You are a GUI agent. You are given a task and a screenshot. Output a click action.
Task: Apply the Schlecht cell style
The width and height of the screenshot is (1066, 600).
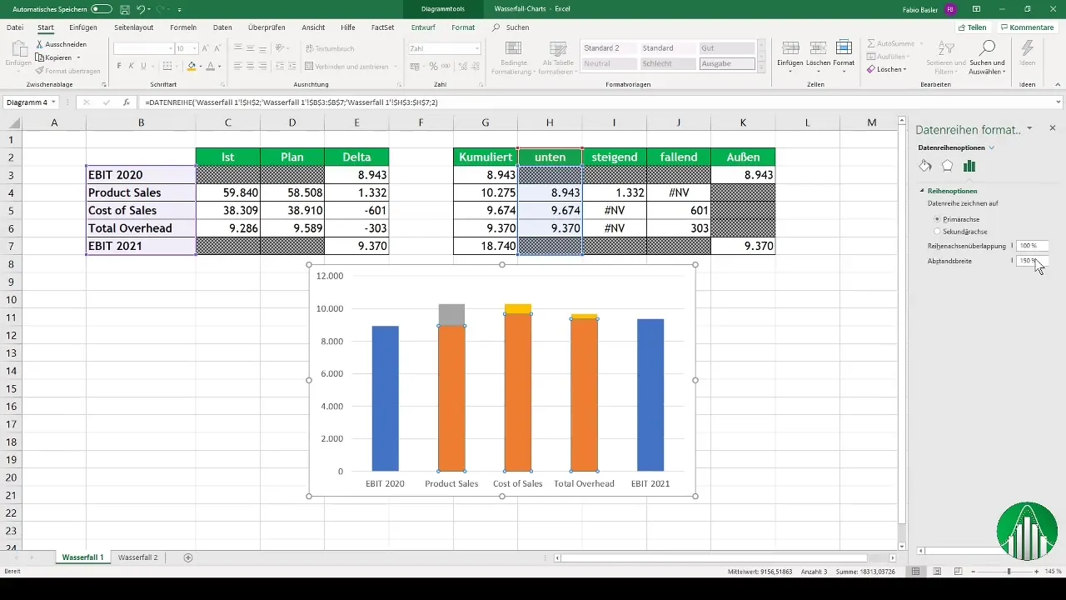668,63
